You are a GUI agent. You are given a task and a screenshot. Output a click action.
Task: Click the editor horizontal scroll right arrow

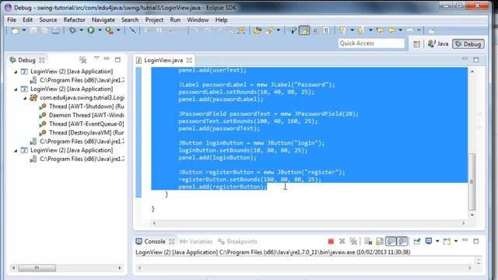click(464, 223)
